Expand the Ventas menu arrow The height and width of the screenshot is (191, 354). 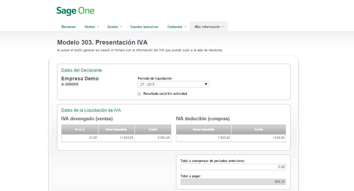[x=98, y=27]
